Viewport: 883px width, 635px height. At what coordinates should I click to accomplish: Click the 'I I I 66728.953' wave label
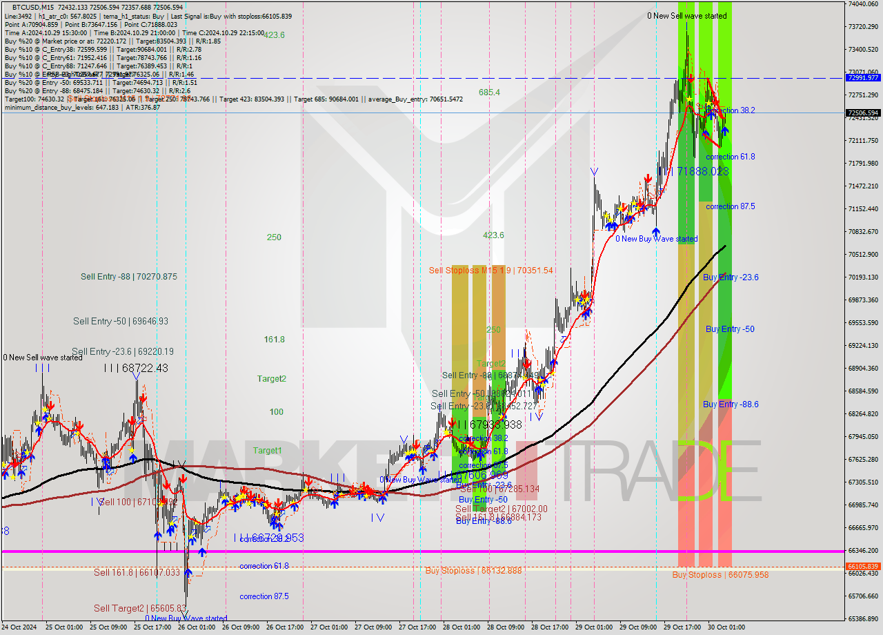(x=268, y=538)
